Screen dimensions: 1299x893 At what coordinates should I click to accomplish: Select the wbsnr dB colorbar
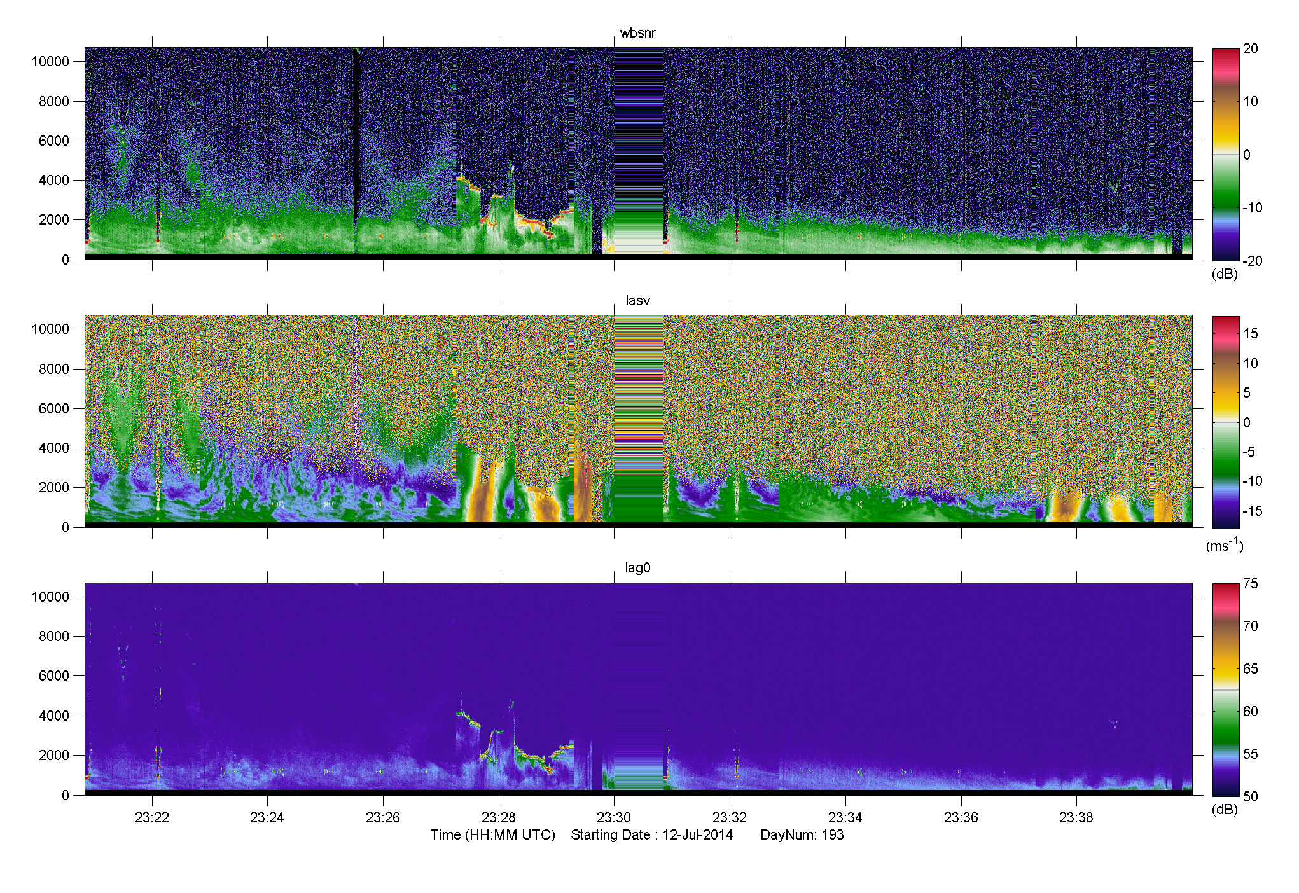(x=1226, y=155)
